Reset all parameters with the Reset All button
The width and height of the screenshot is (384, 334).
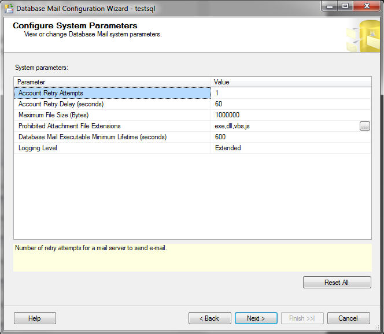(x=337, y=283)
